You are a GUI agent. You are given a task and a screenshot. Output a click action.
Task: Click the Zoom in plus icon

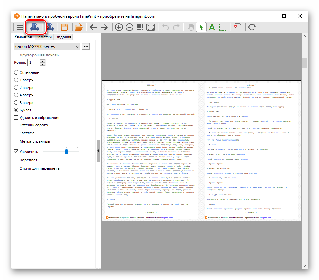119,27
